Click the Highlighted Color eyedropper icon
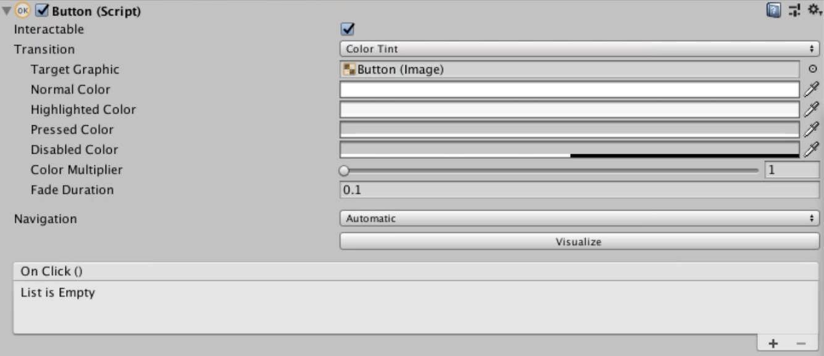 [x=812, y=110]
